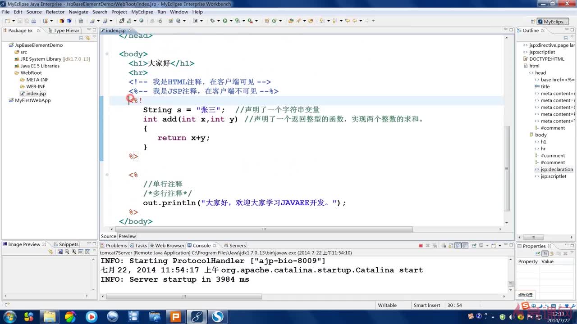This screenshot has height=324, width=577.
Task: Switch to the Preview editor tab
Action: coord(127,236)
